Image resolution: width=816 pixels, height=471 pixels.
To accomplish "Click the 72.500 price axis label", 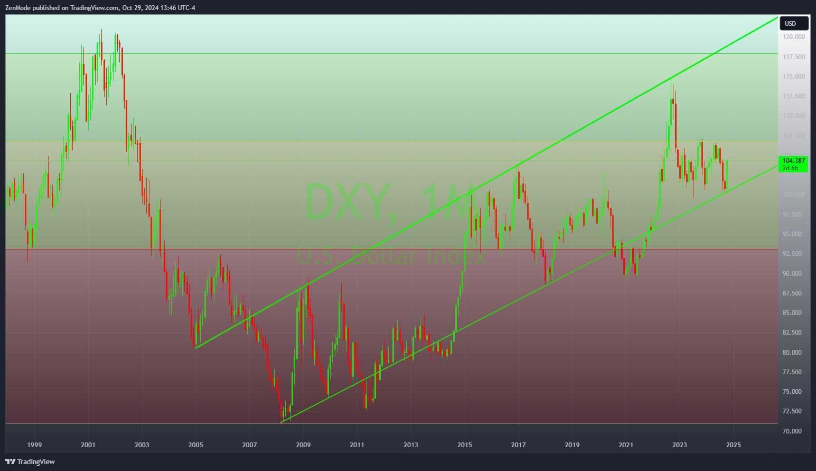I will pyautogui.click(x=792, y=411).
